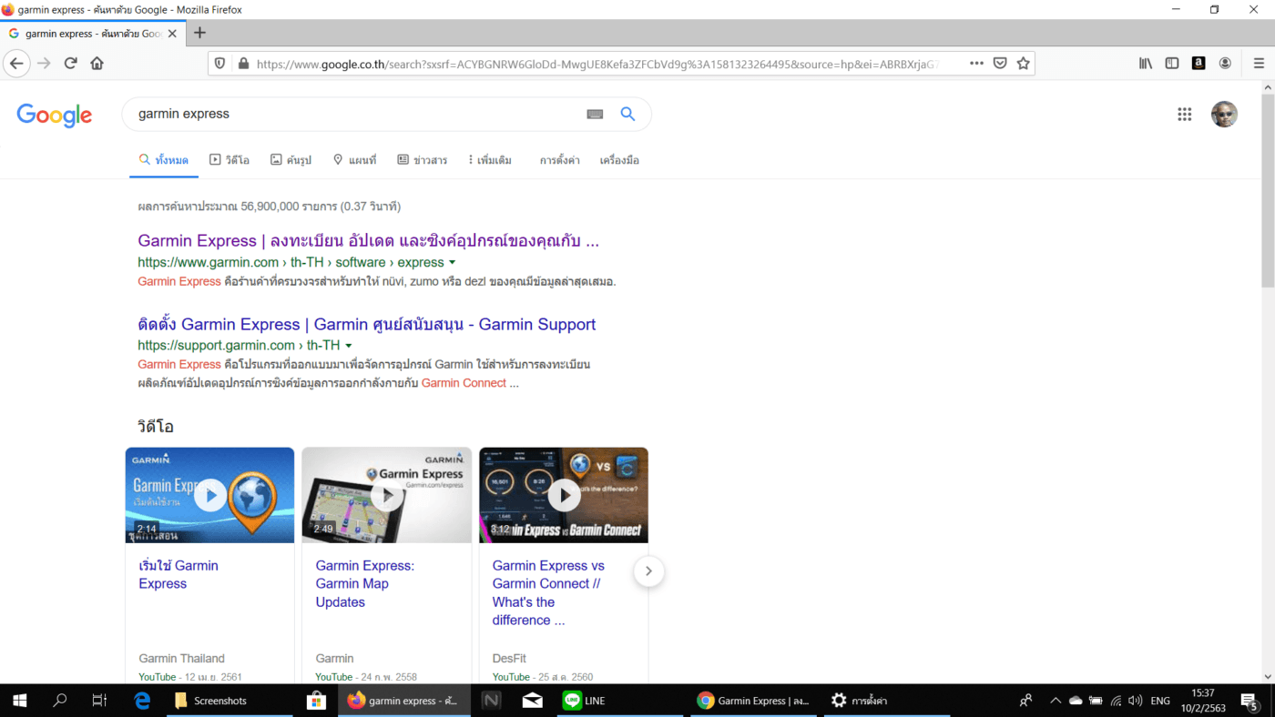This screenshot has height=717, width=1275.
Task: Click the page scrollbar up arrow
Action: [1268, 86]
